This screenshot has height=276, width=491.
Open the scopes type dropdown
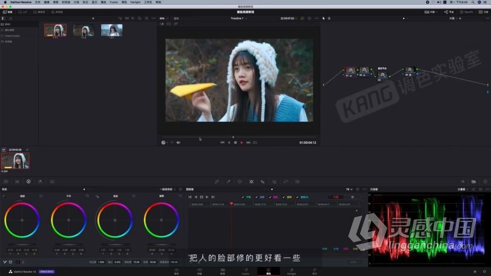pos(463,189)
